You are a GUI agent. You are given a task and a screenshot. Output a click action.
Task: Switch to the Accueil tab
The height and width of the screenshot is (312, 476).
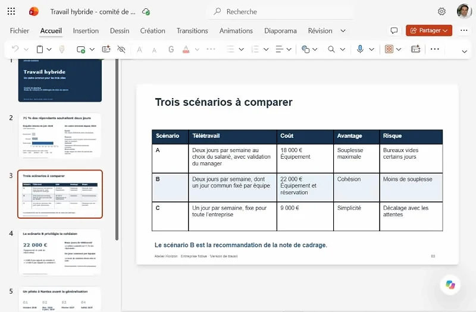(x=51, y=31)
